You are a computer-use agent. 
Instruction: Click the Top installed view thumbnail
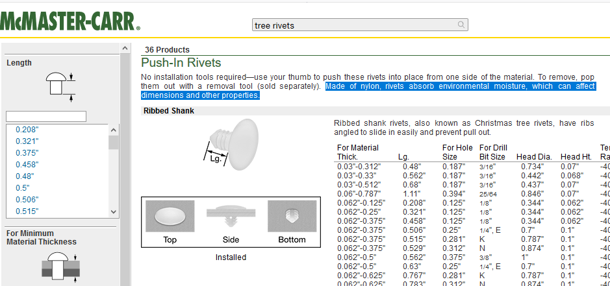(170, 217)
